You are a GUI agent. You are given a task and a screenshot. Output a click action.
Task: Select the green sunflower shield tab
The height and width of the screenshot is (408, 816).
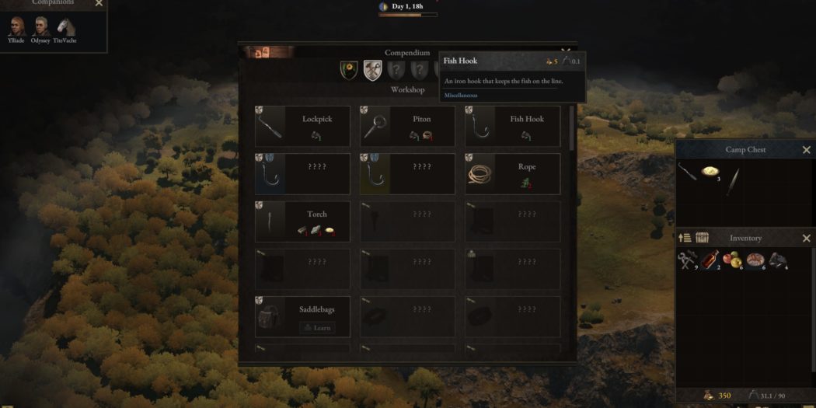pos(349,70)
